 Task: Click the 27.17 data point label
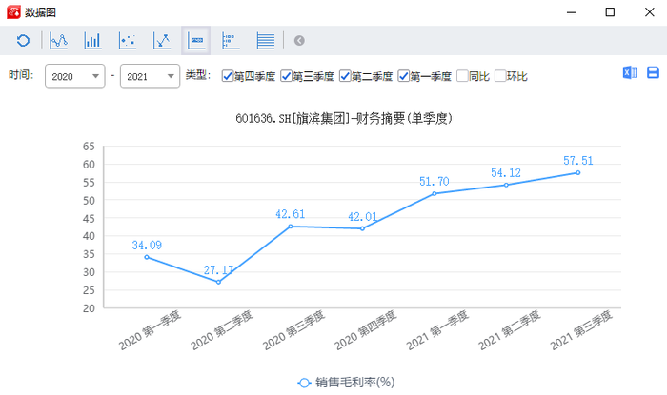coord(218,270)
